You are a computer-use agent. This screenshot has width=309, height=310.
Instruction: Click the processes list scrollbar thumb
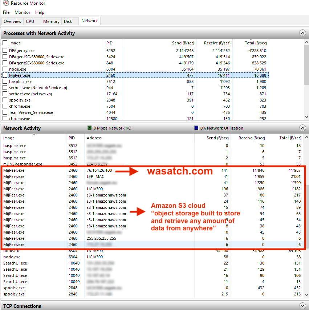click(x=306, y=65)
